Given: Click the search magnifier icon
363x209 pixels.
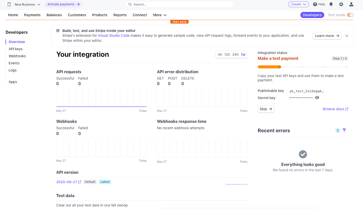Looking at the screenshot, I should tap(130, 4).
